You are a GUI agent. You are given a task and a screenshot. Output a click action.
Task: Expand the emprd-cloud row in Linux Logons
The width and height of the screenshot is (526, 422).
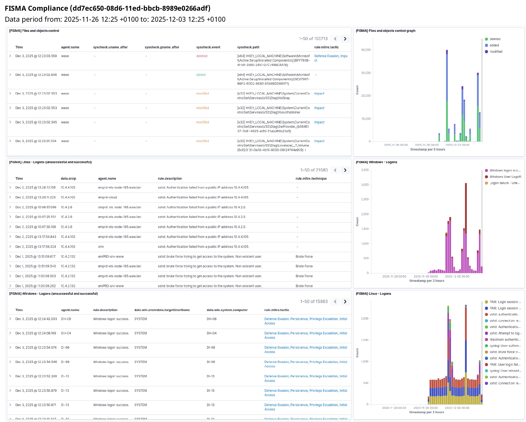click(10, 197)
